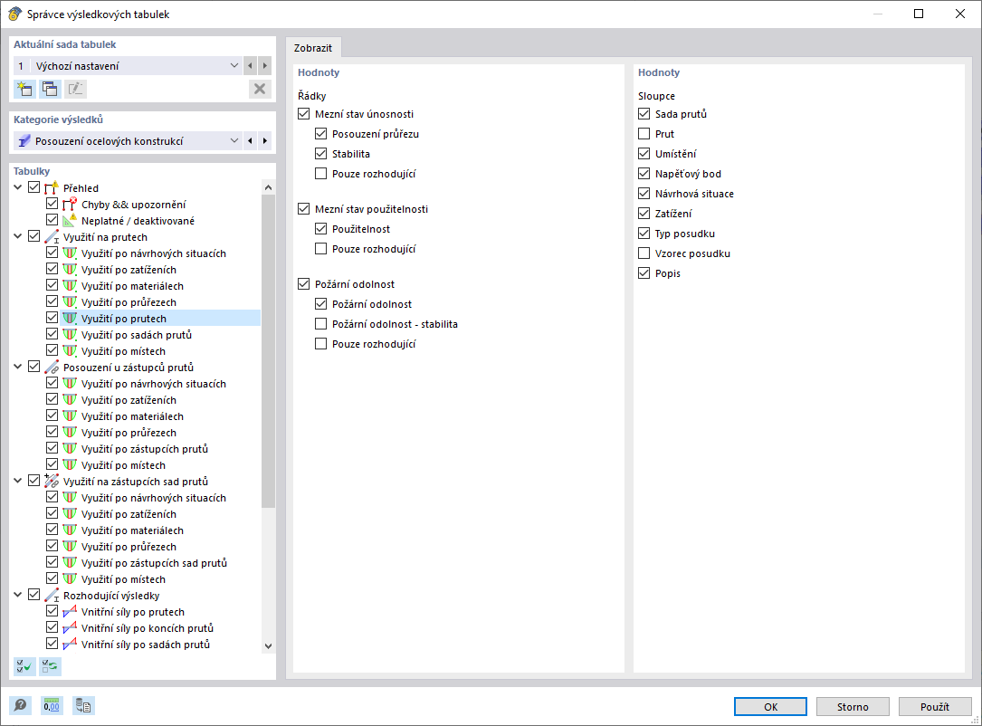Click the steel design category icon in the dropdown
982x726 pixels.
click(x=24, y=141)
